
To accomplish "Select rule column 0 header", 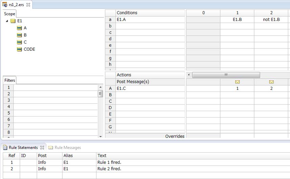I will 203,13.
